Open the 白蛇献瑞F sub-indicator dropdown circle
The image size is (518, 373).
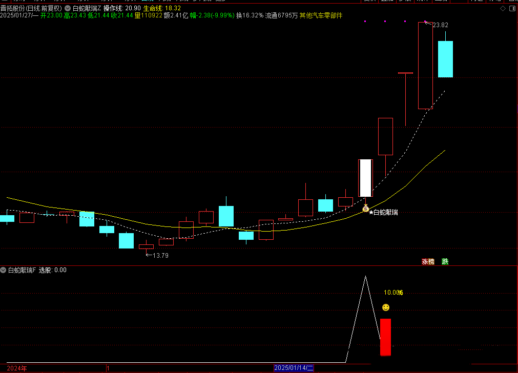3,270
